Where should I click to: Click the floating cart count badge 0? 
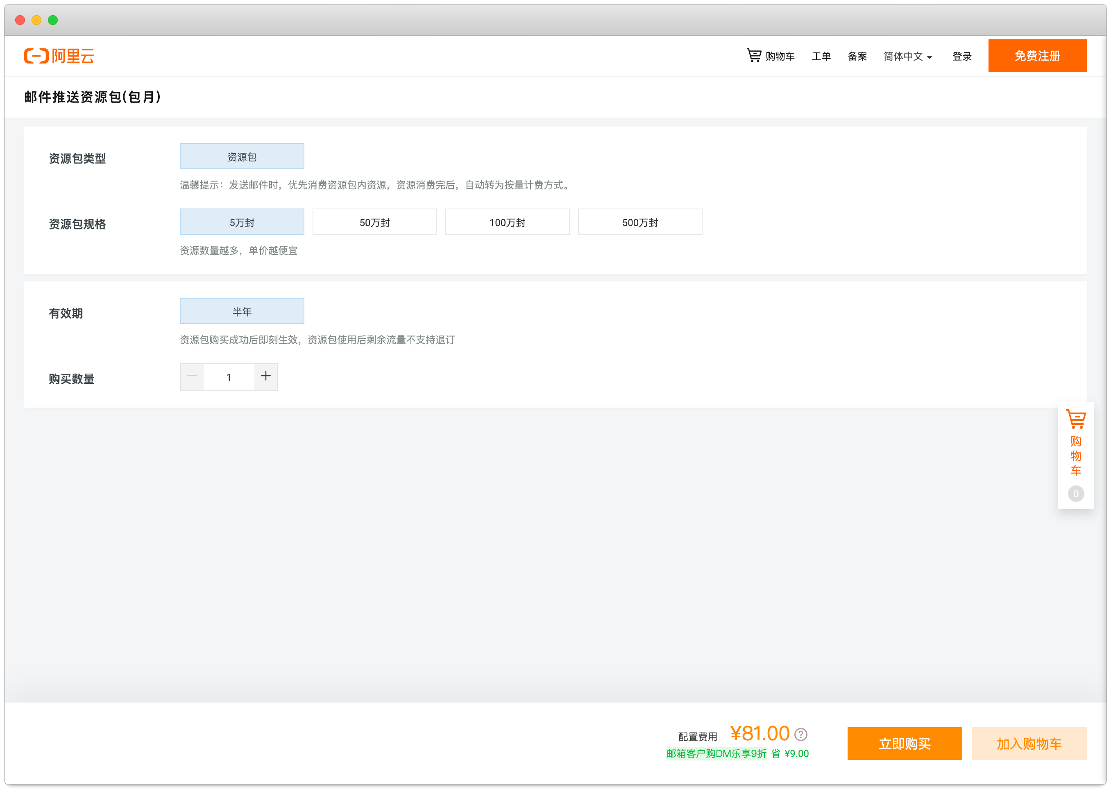pyautogui.click(x=1075, y=494)
